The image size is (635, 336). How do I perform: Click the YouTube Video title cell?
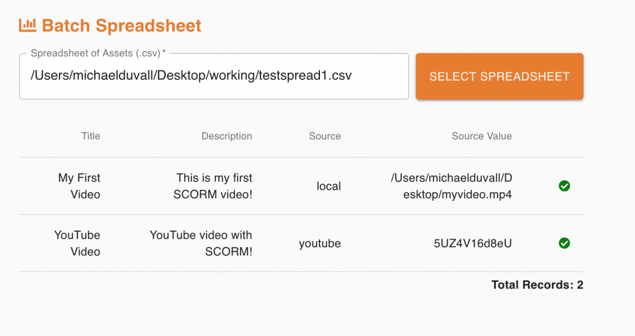[x=77, y=243]
